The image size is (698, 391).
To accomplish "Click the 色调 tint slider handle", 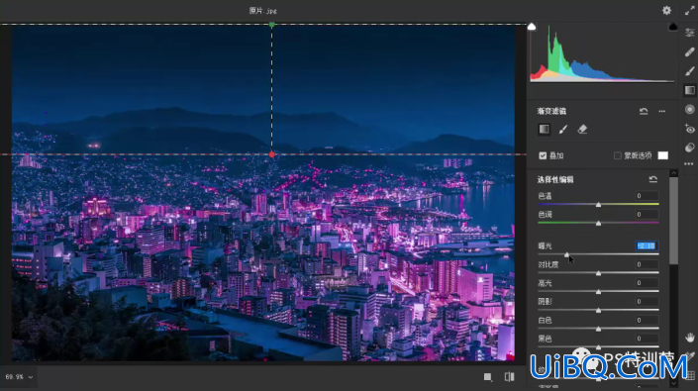I will (x=598, y=223).
